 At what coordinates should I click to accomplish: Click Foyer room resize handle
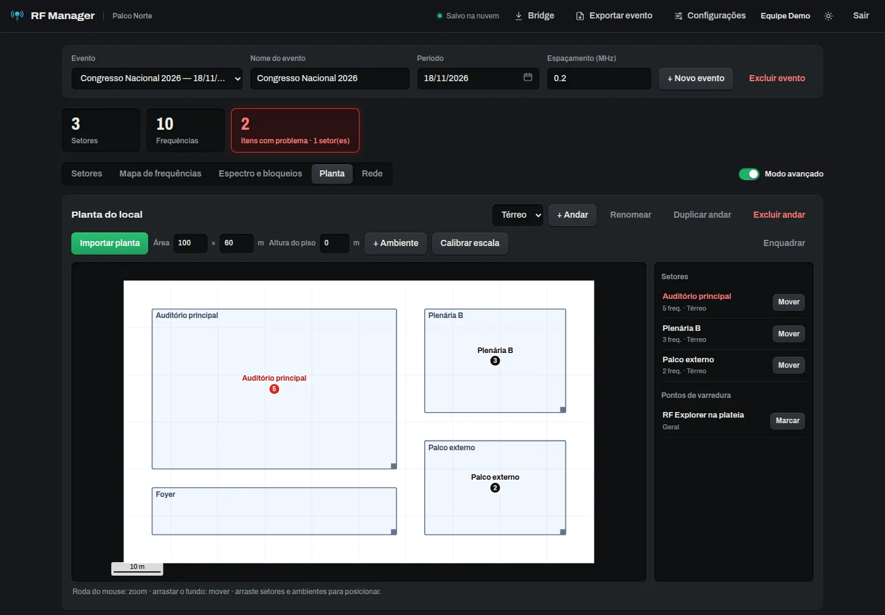pyautogui.click(x=394, y=532)
